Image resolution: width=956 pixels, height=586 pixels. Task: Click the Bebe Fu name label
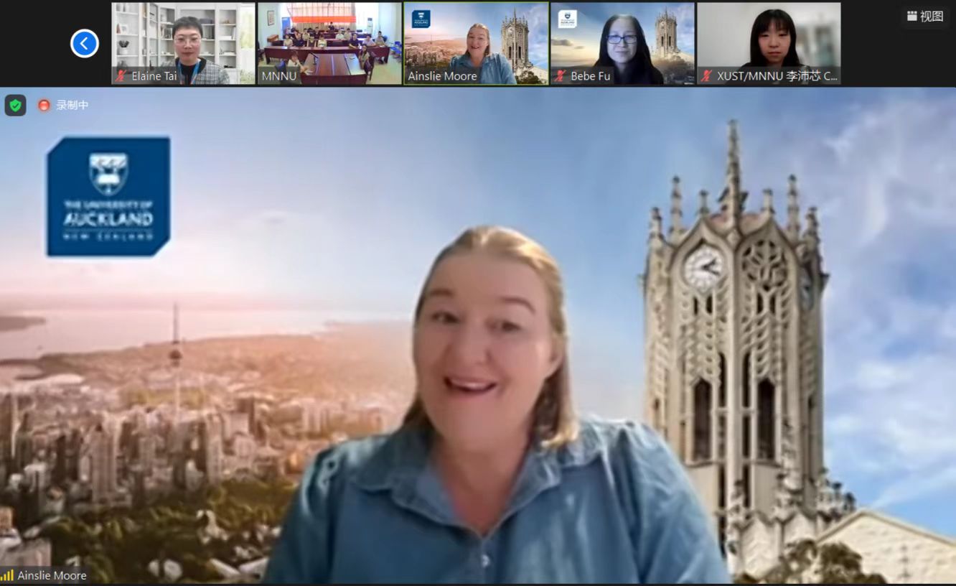point(590,76)
